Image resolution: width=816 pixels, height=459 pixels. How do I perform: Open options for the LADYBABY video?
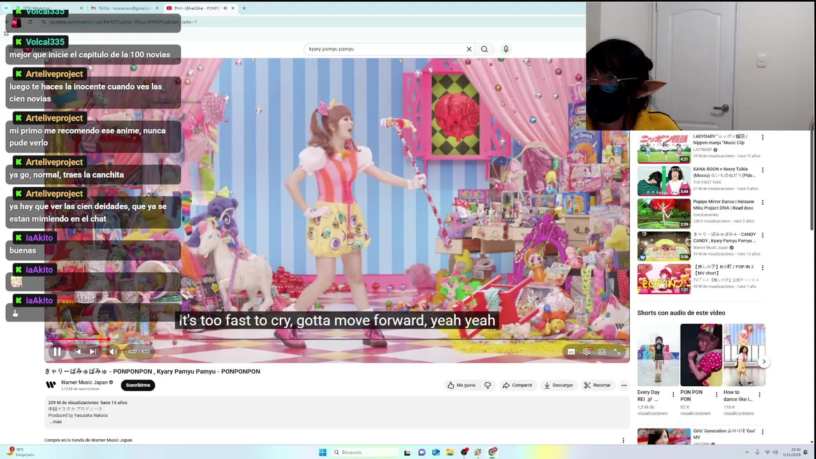762,138
